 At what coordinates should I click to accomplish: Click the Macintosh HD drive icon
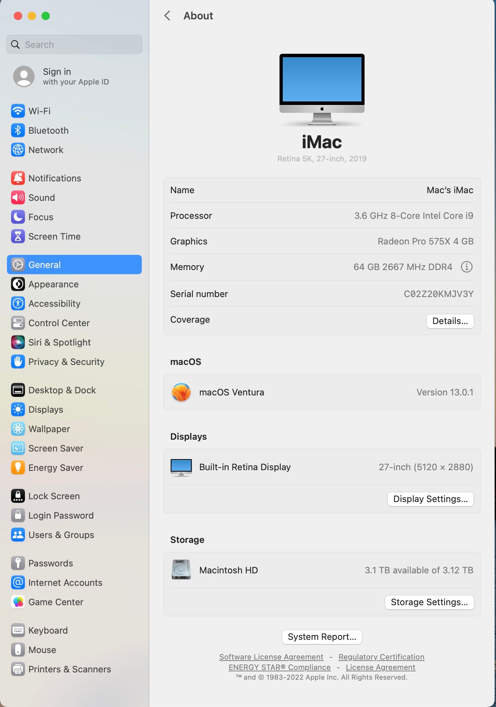click(181, 570)
